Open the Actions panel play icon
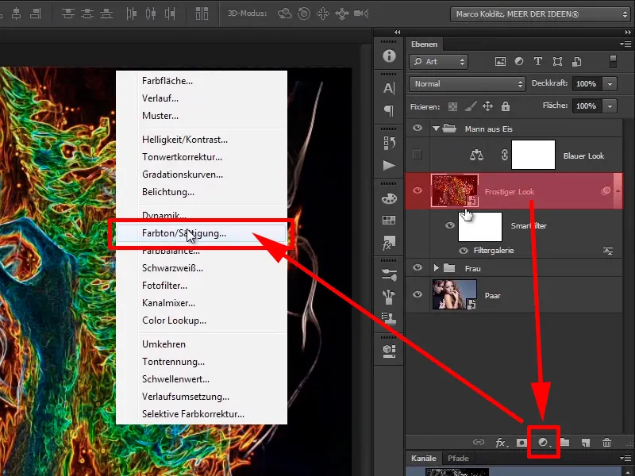635x476 pixels. [x=389, y=165]
